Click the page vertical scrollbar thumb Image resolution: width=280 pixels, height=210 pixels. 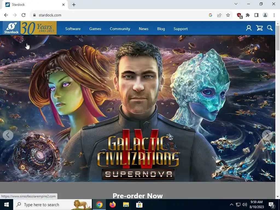(x=278, y=38)
